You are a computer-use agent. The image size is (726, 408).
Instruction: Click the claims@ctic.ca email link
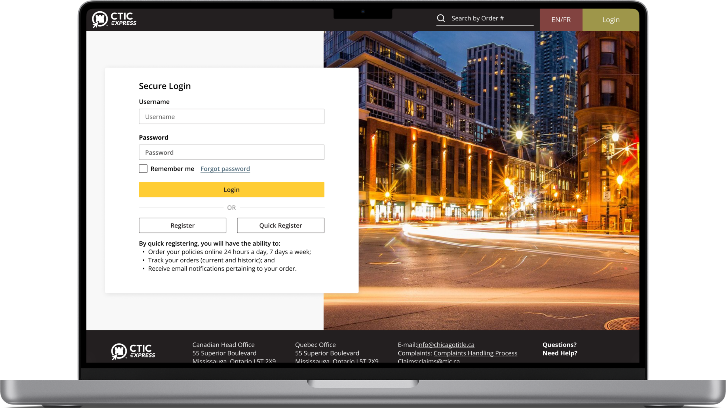coord(439,361)
